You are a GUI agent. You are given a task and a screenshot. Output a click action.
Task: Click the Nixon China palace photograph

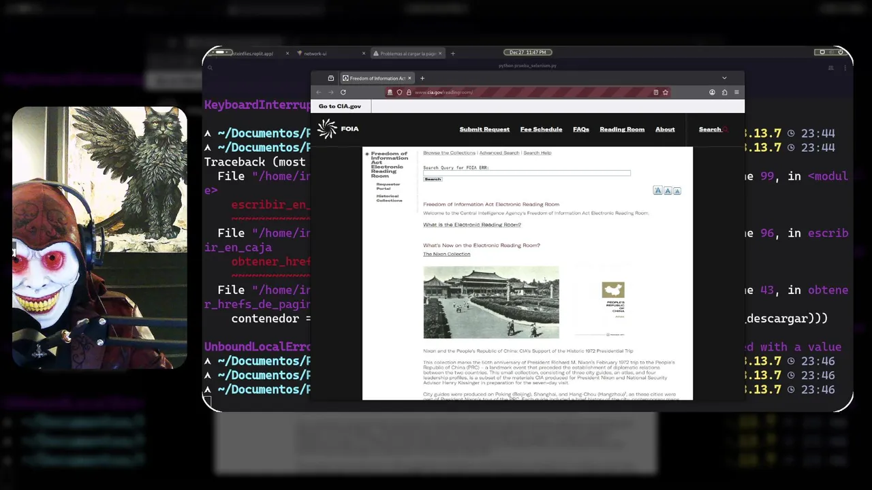[x=491, y=302]
